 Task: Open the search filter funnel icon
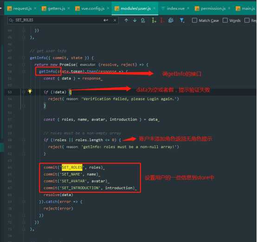coord(182,20)
